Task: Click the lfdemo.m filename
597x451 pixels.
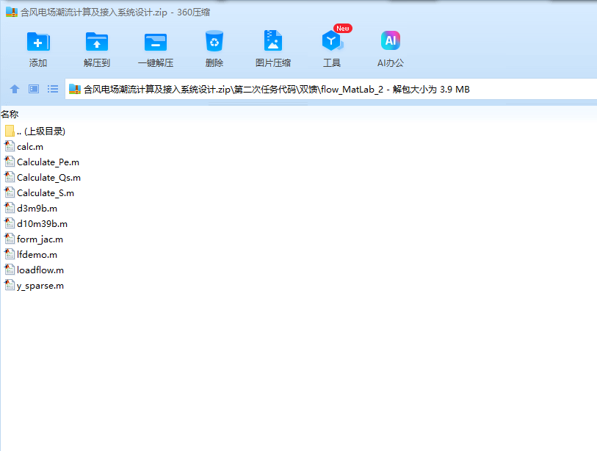Action: (x=37, y=254)
